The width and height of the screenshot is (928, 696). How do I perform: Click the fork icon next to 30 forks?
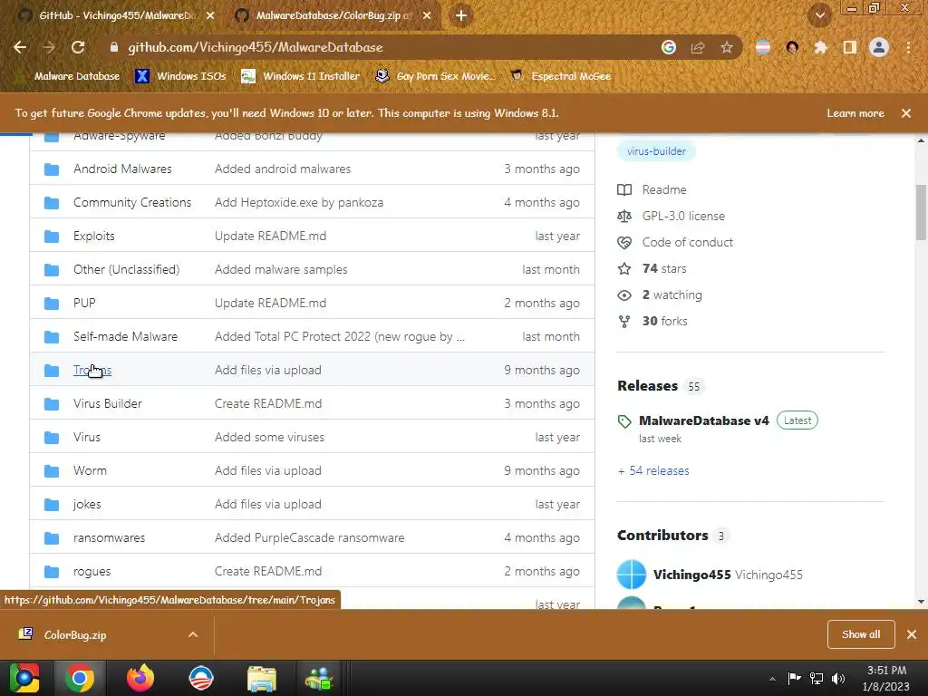coord(624,322)
